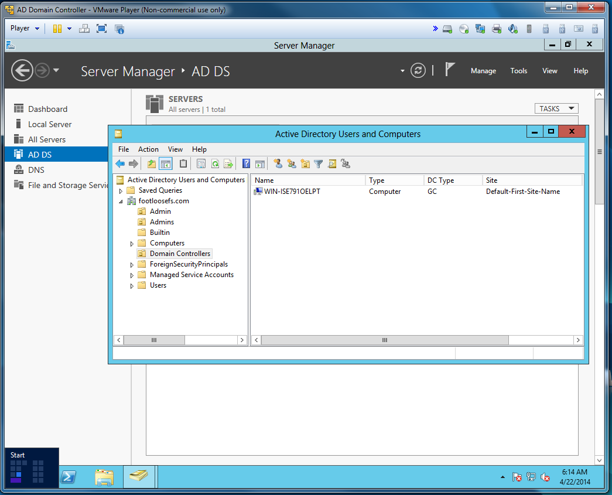Click the funnel Filter Options icon
The height and width of the screenshot is (495, 612).
point(319,164)
